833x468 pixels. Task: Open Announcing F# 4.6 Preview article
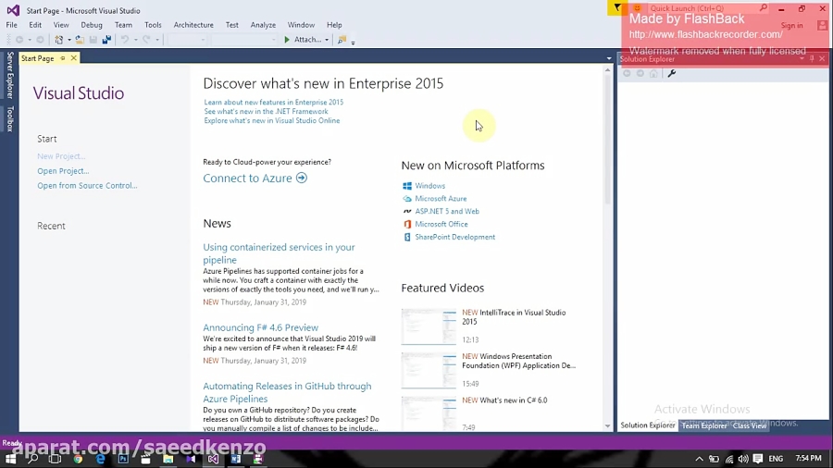[x=260, y=327]
